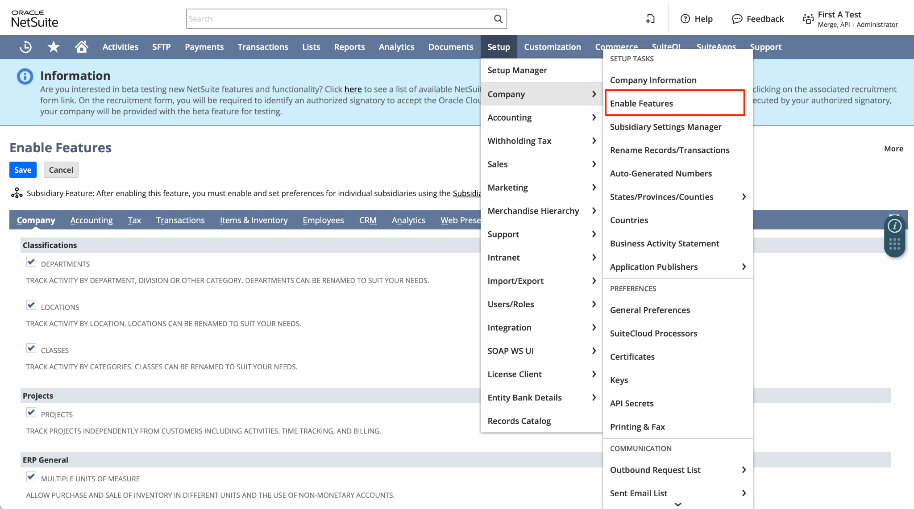914x509 pixels.
Task: Select Records Catalog in Setup menu
Action: pos(541,421)
